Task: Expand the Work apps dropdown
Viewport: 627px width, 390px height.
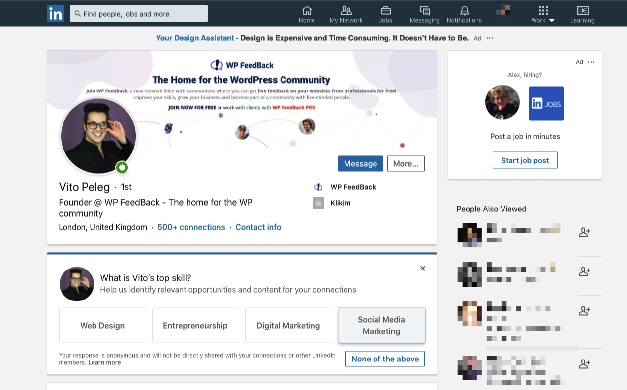Action: click(x=543, y=14)
